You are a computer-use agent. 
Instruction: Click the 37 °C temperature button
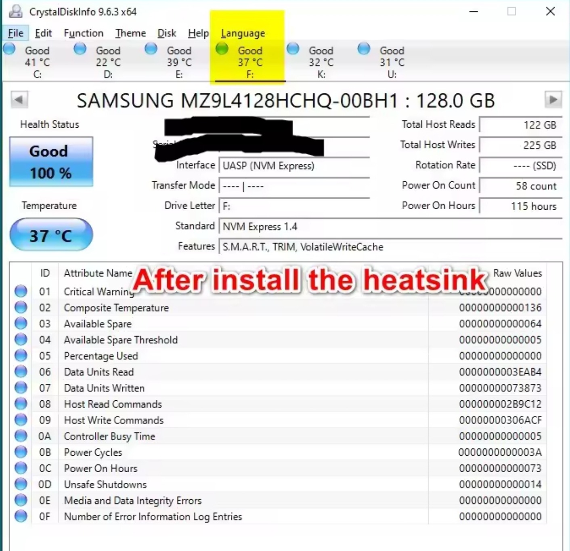(x=51, y=235)
